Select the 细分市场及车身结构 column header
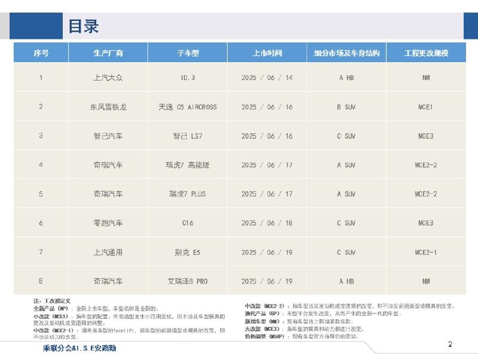 pyautogui.click(x=347, y=53)
